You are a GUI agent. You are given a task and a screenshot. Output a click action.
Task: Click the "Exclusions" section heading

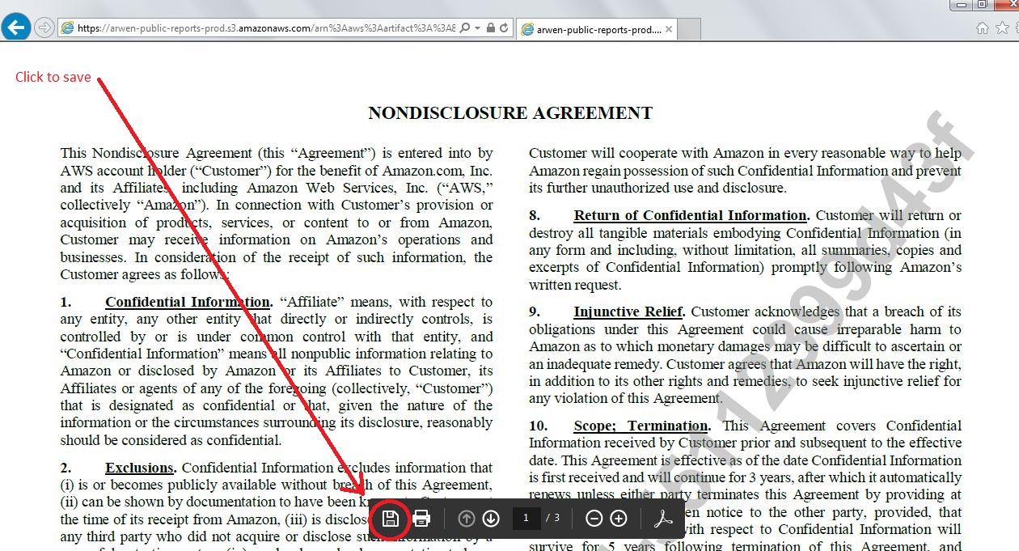click(x=139, y=468)
